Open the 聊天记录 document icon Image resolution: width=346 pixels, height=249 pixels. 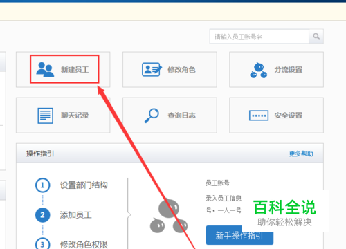pos(45,116)
